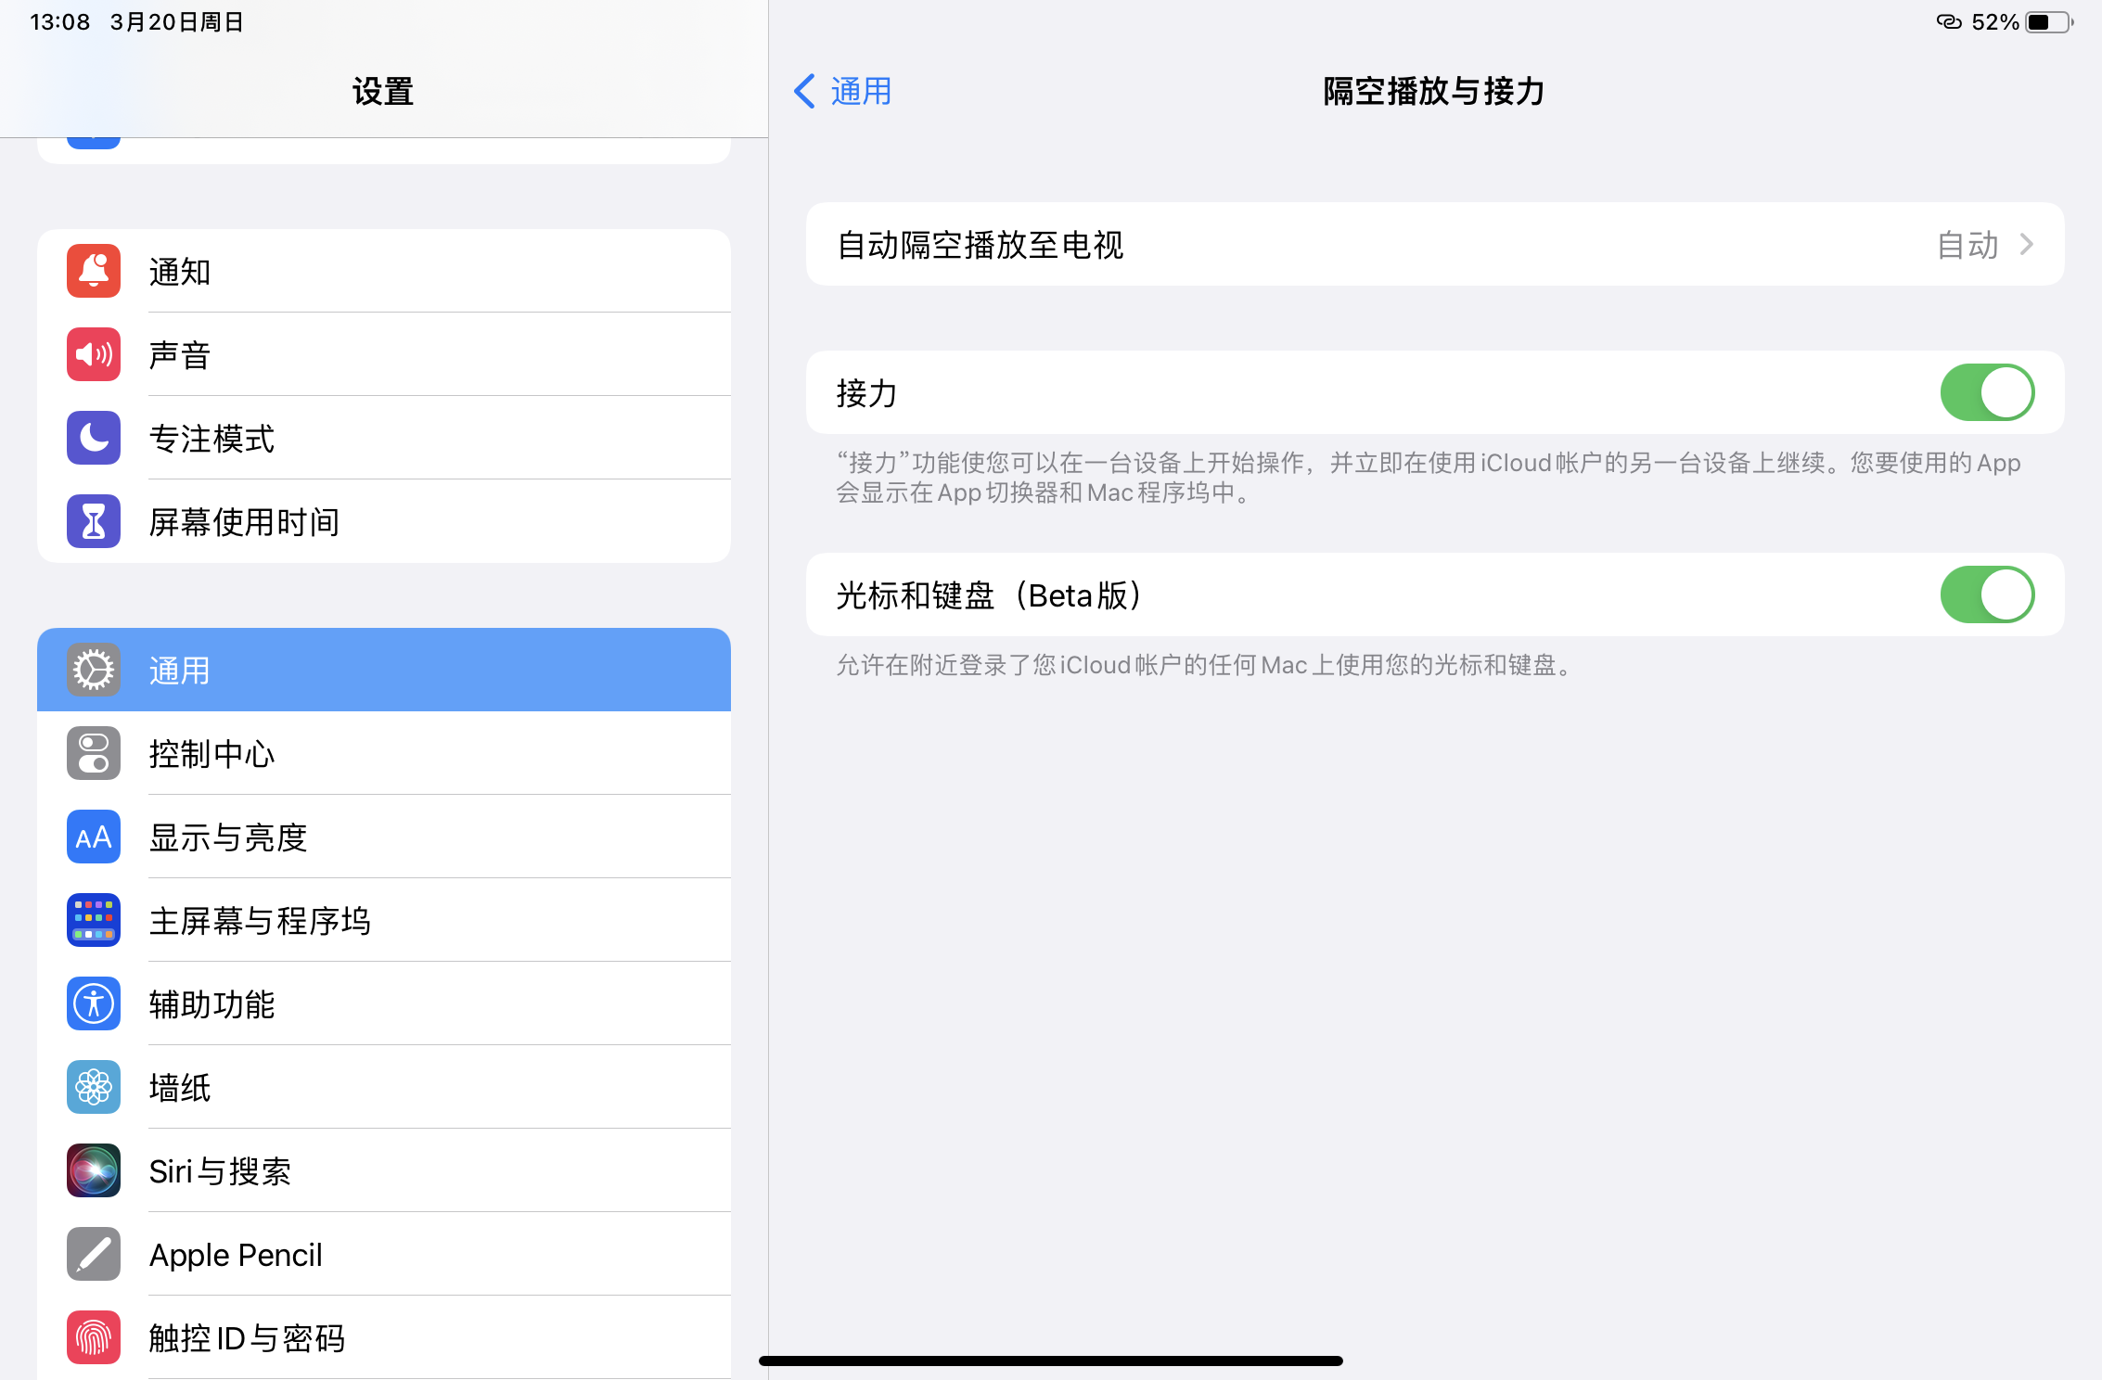Tap the Touch ID fingerprint icon

94,1337
